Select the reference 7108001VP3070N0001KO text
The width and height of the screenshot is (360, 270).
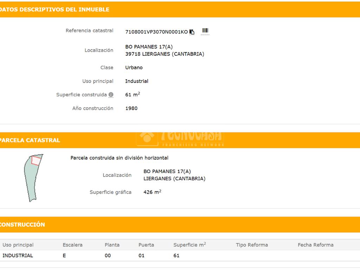click(x=156, y=32)
